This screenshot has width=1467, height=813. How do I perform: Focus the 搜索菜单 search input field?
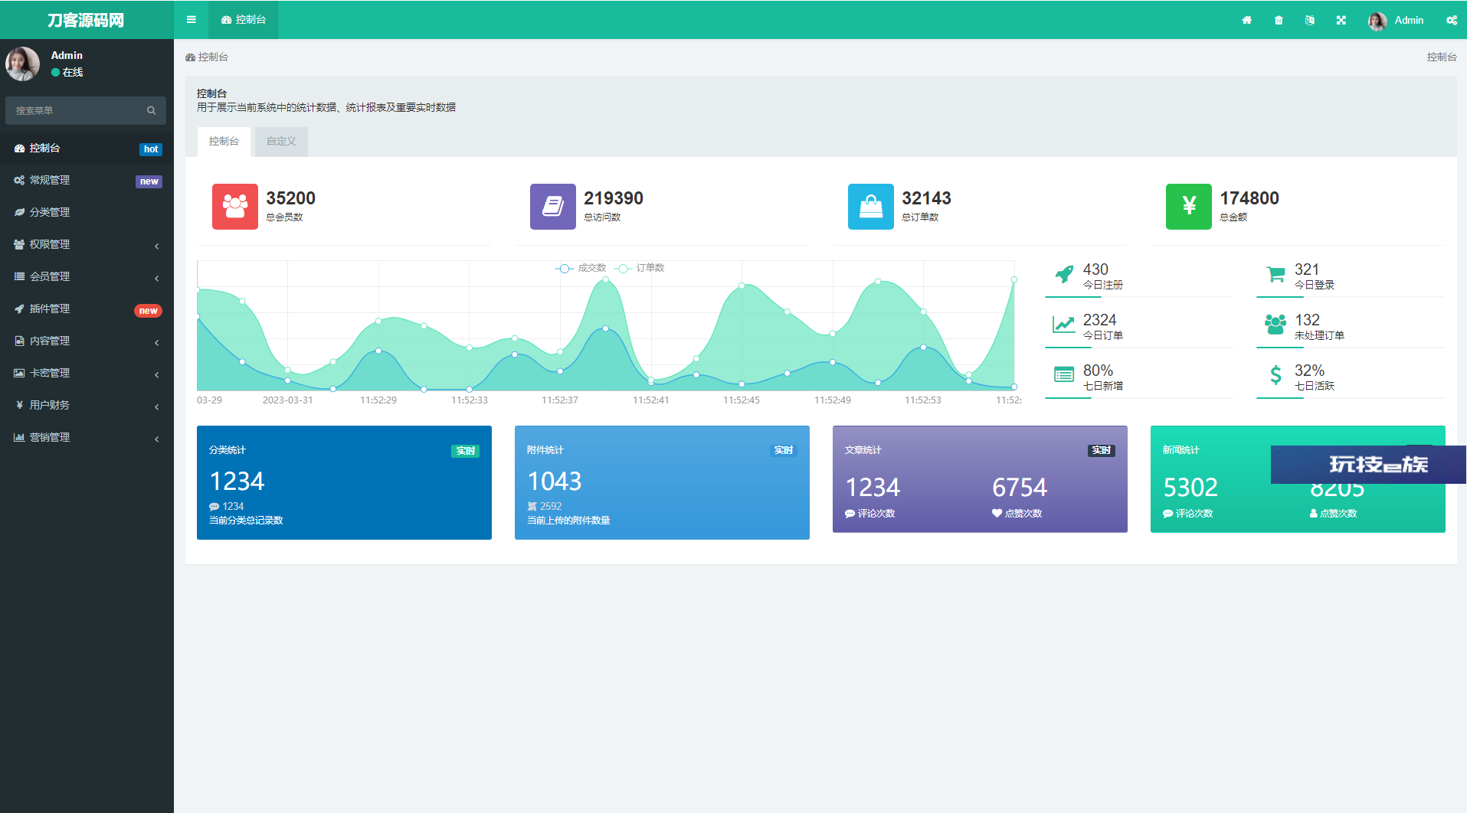click(x=77, y=111)
